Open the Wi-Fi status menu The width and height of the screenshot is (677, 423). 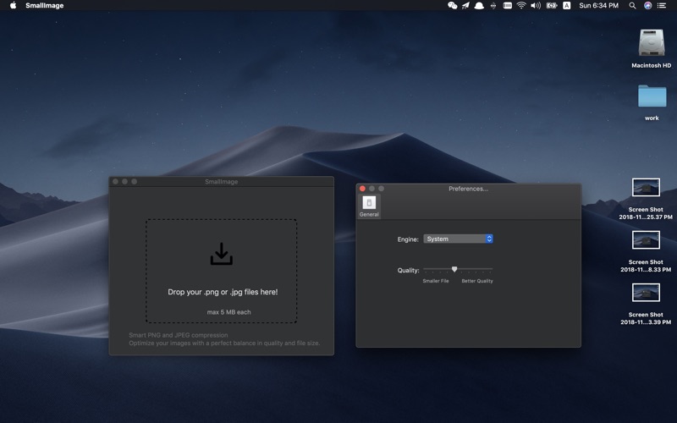pyautogui.click(x=521, y=6)
